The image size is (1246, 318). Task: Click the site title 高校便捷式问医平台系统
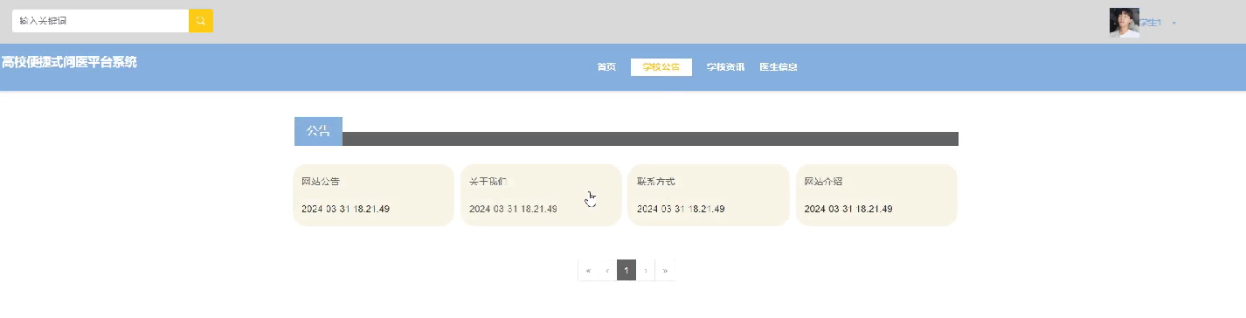pos(69,62)
